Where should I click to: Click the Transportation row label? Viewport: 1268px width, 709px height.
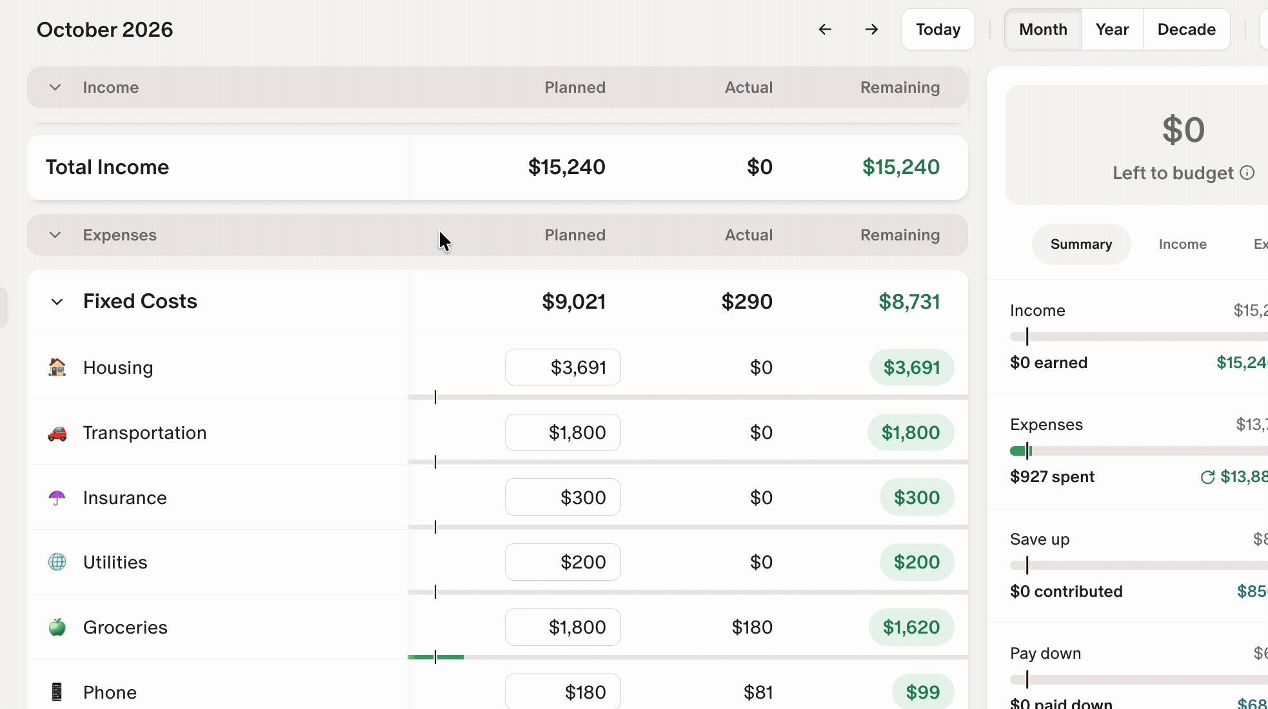pos(145,432)
